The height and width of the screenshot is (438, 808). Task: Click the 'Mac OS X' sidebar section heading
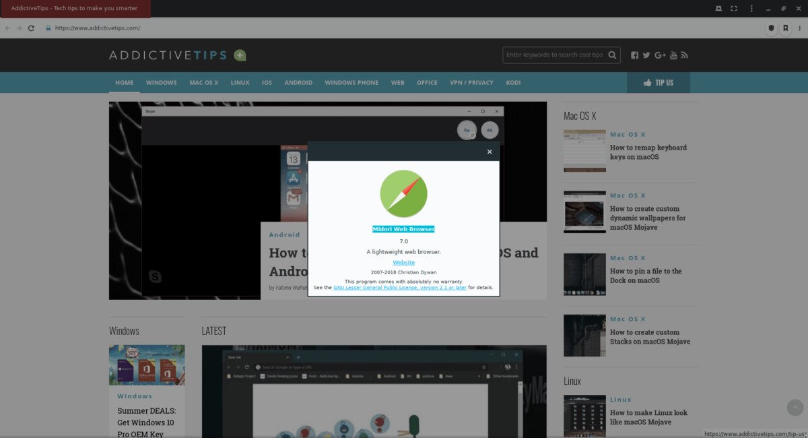coord(580,116)
